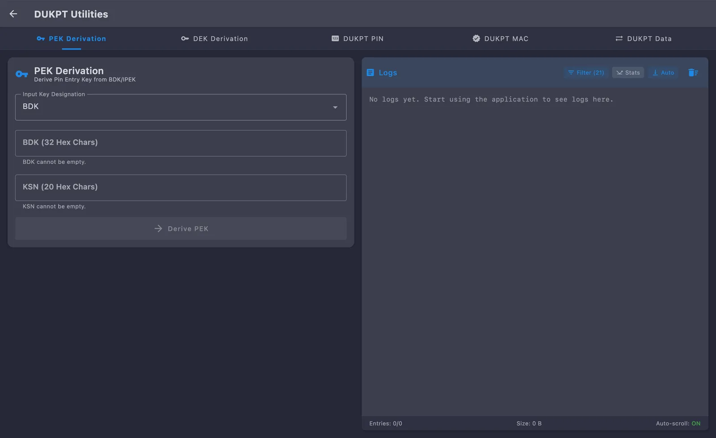
Task: Click the Derive Pin Entry Key subtitle
Action: click(x=85, y=80)
